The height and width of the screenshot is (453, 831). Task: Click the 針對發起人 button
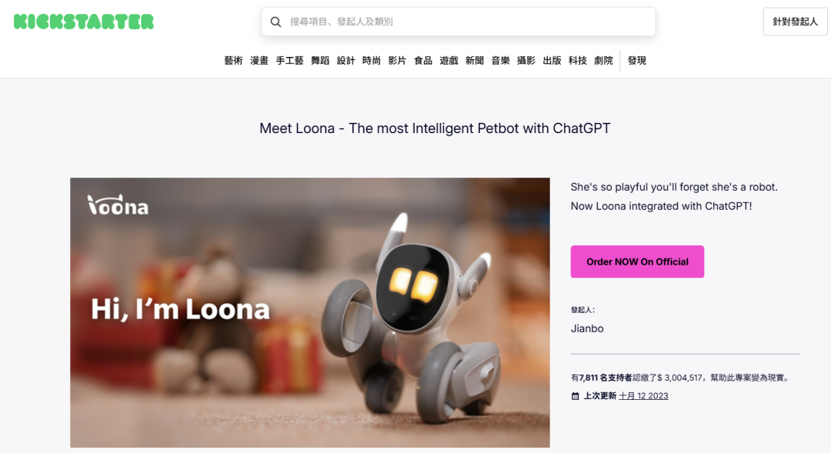(x=795, y=22)
